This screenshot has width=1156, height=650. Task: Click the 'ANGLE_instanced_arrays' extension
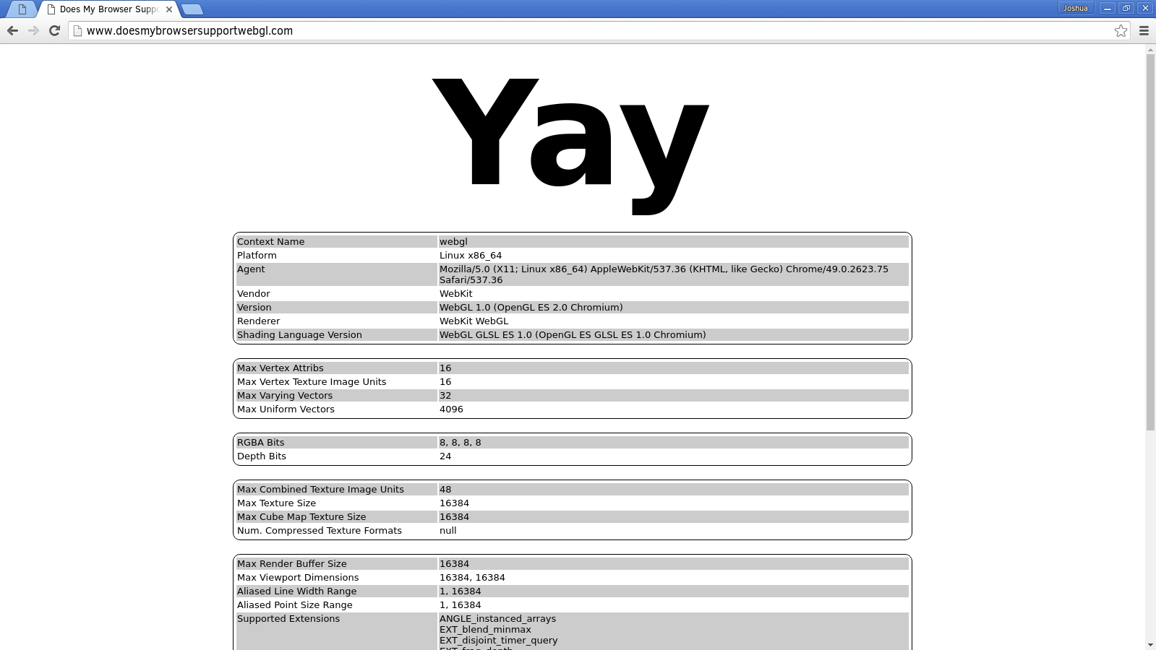pyautogui.click(x=497, y=618)
